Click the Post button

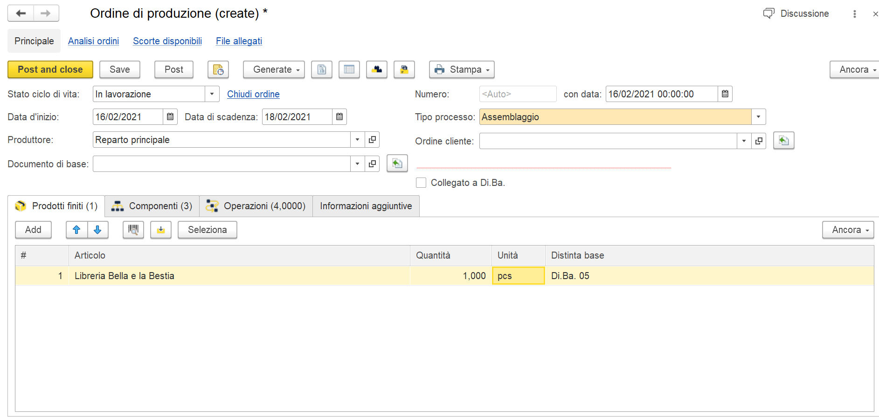[174, 69]
